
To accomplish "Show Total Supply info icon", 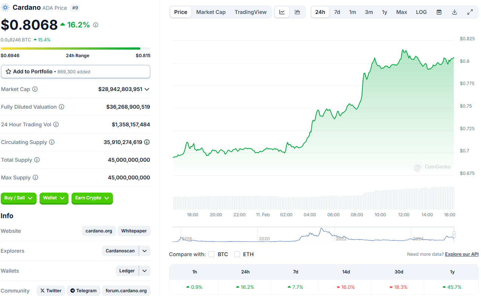I will point(37,160).
